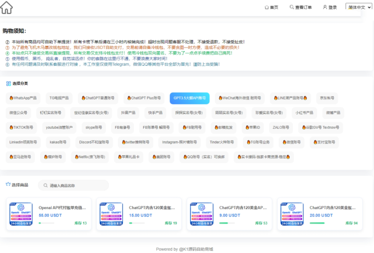Select GPT3.5大额API账号 category
The image size is (374, 253).
[x=190, y=98]
